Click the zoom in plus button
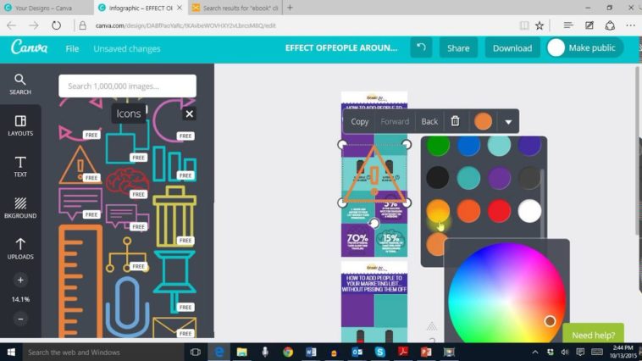The image size is (642, 361). pos(20,280)
